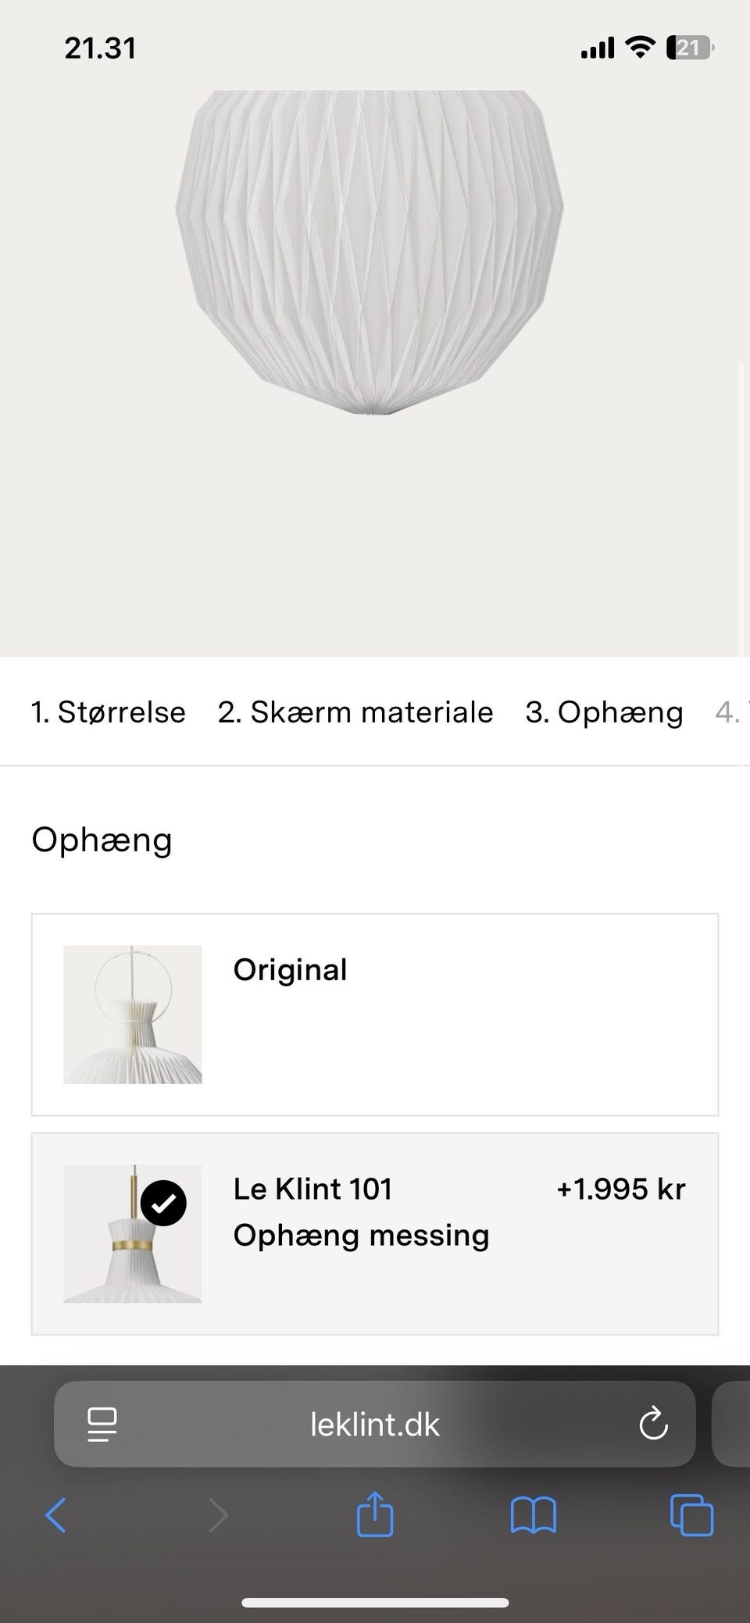Select the Original suspension option

(x=375, y=1014)
